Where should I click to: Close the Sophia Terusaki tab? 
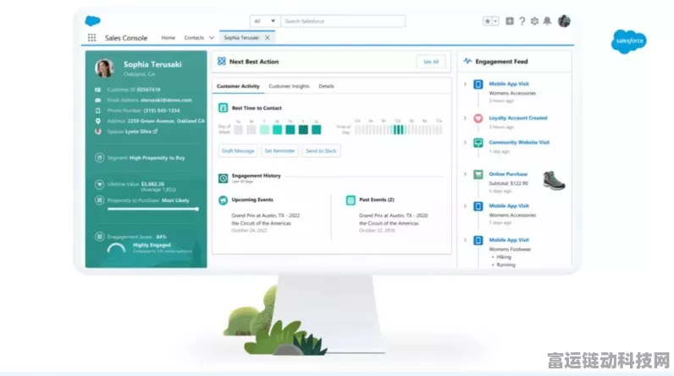pyautogui.click(x=268, y=38)
